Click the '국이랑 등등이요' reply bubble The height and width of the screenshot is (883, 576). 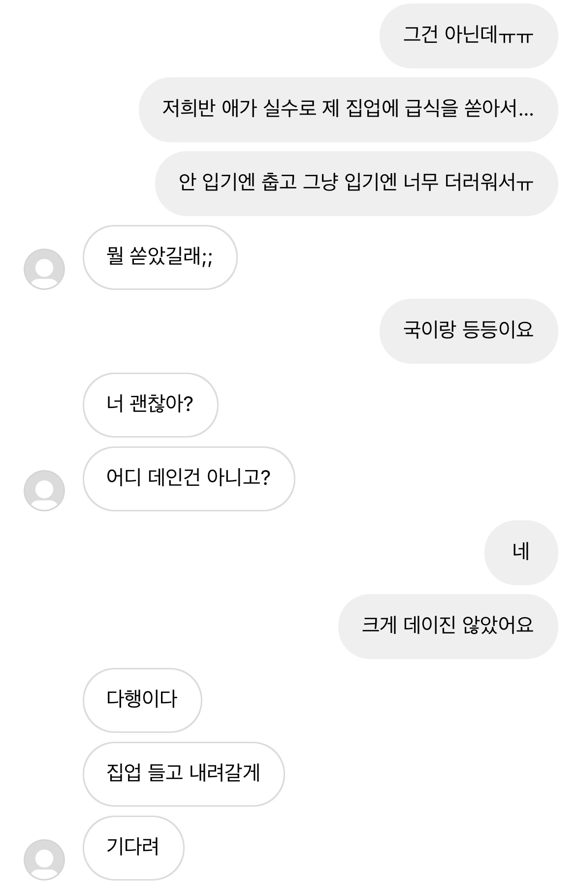point(468,331)
